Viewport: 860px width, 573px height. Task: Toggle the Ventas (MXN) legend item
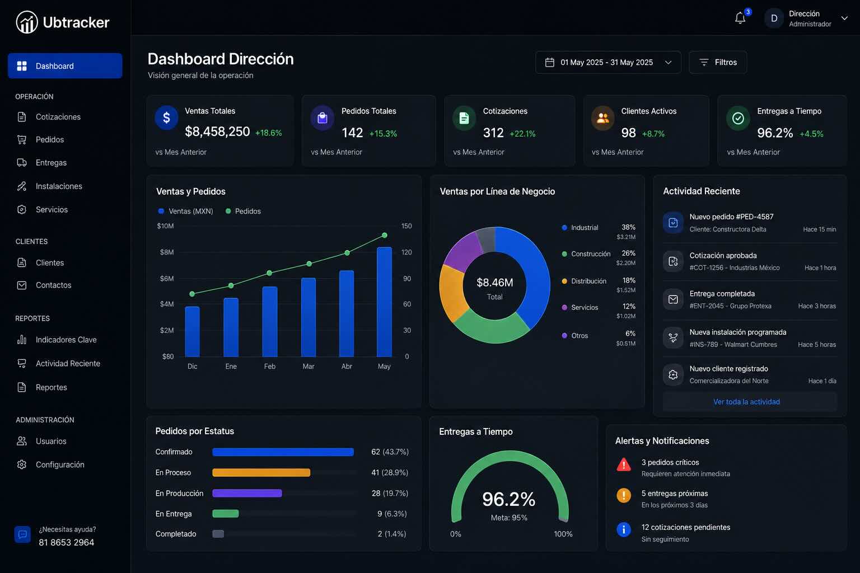coord(186,211)
